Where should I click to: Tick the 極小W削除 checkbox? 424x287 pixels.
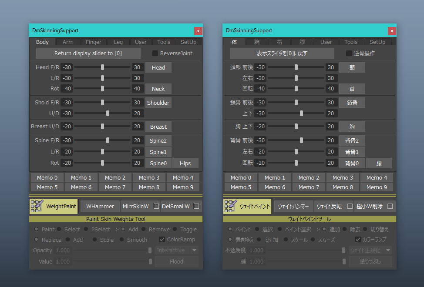click(390, 206)
